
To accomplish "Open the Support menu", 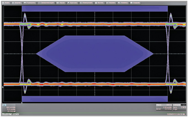I will [x=135, y=2].
